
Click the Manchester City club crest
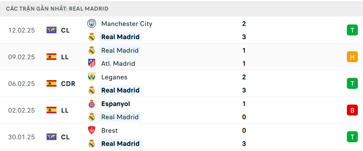(x=91, y=24)
